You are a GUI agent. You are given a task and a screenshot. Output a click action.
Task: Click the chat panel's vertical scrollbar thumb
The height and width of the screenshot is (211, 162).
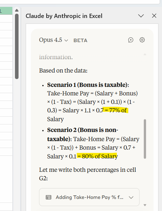tap(145, 139)
